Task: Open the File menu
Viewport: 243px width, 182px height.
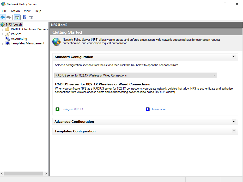Action: pos(4,11)
